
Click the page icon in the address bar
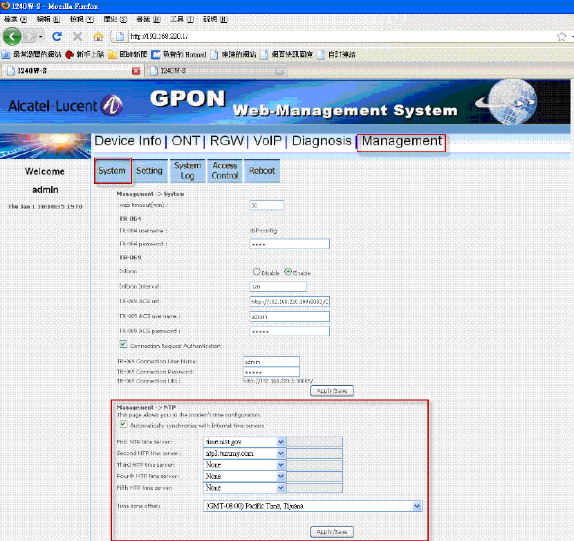pos(120,36)
